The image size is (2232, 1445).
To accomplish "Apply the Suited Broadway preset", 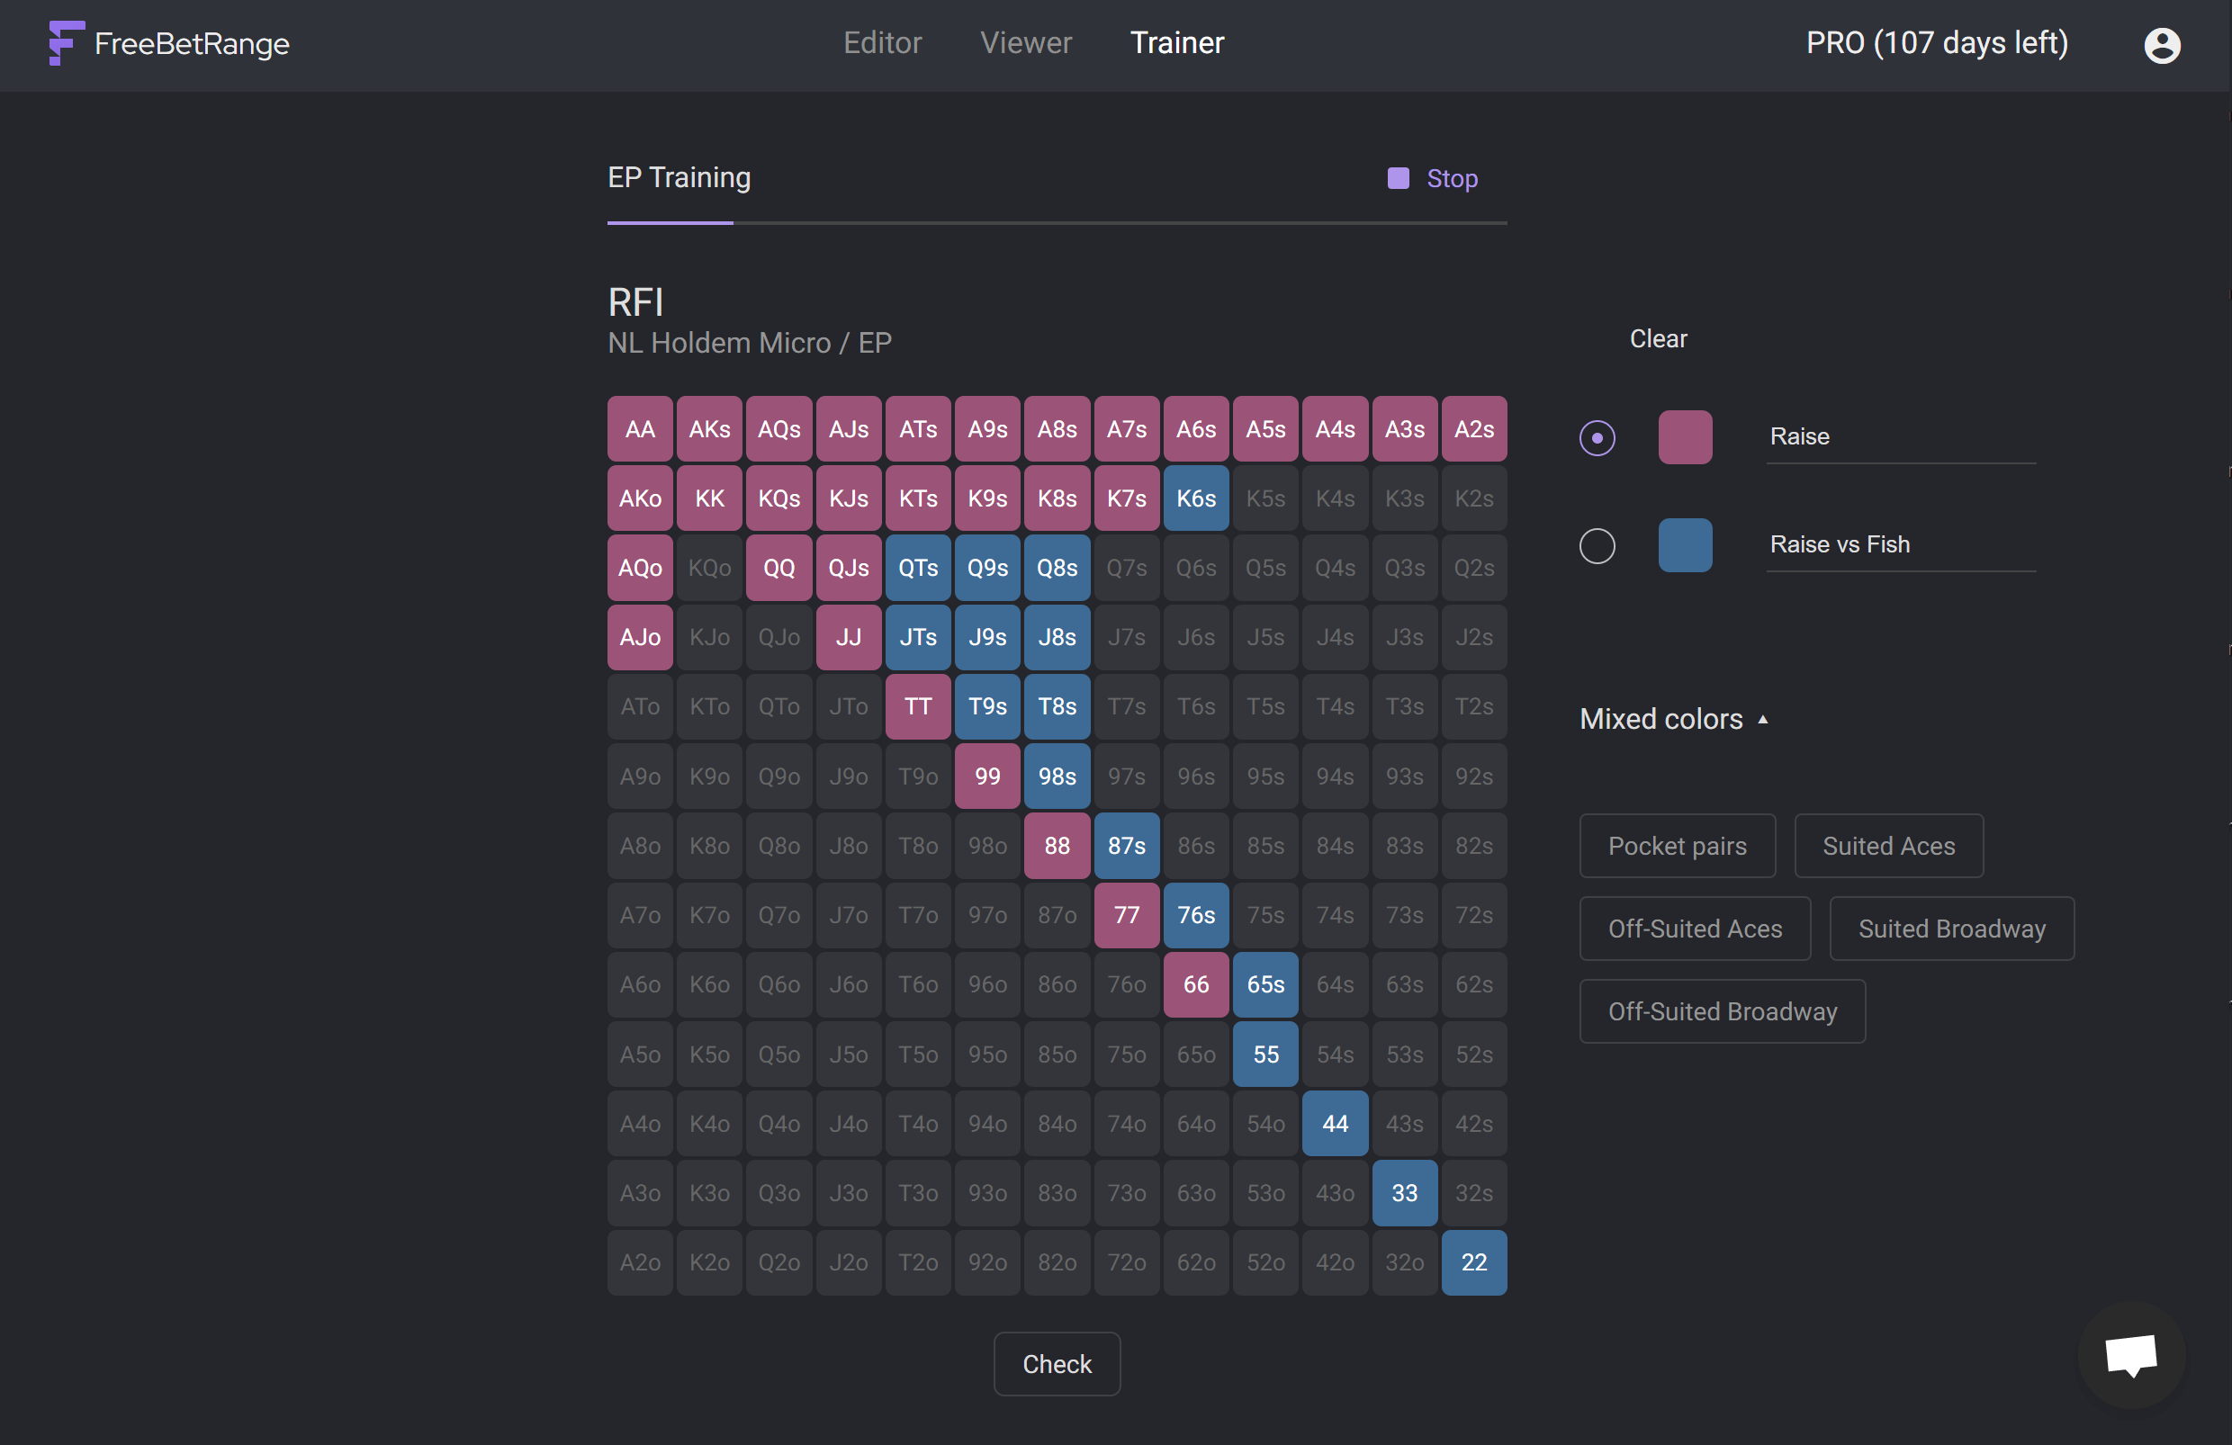I will pyautogui.click(x=1950, y=929).
